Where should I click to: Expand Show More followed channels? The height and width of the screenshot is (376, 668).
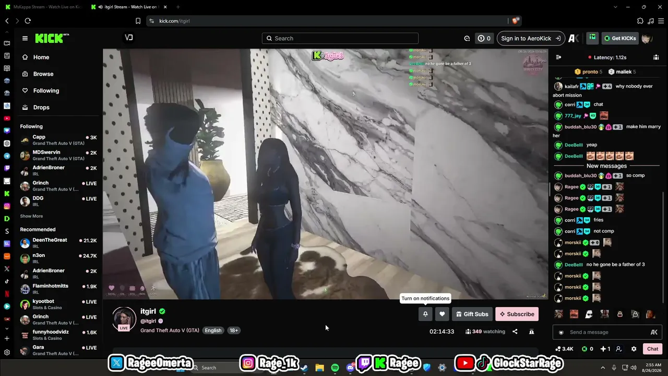(x=31, y=216)
